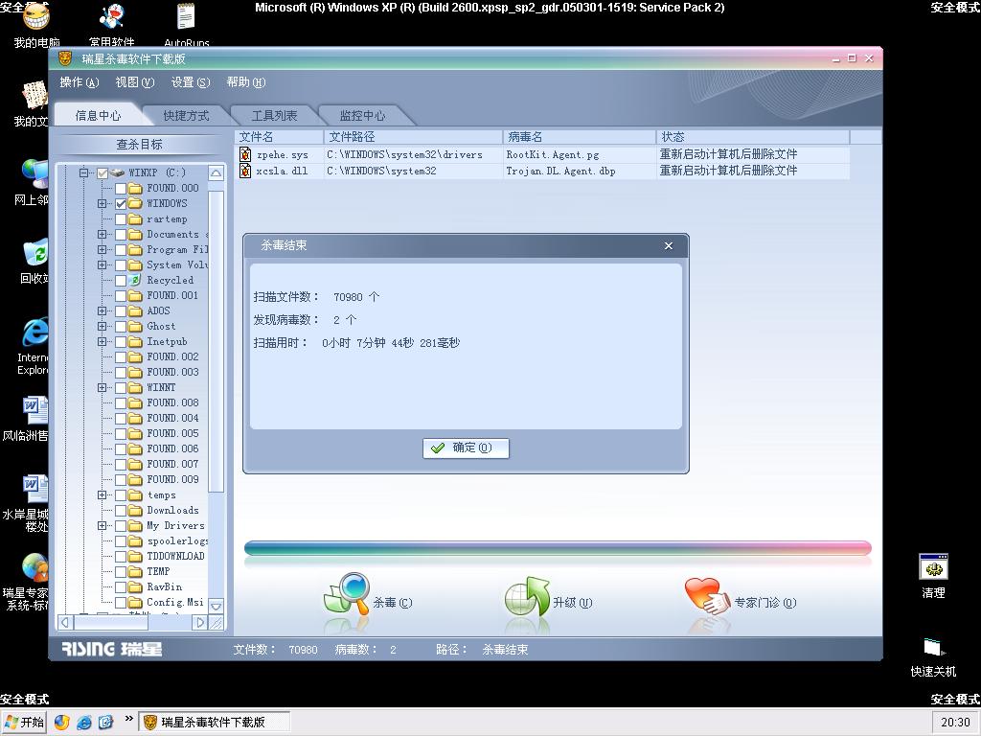
Task: Click the tree vertical scrollbar up arrow
Action: (216, 173)
